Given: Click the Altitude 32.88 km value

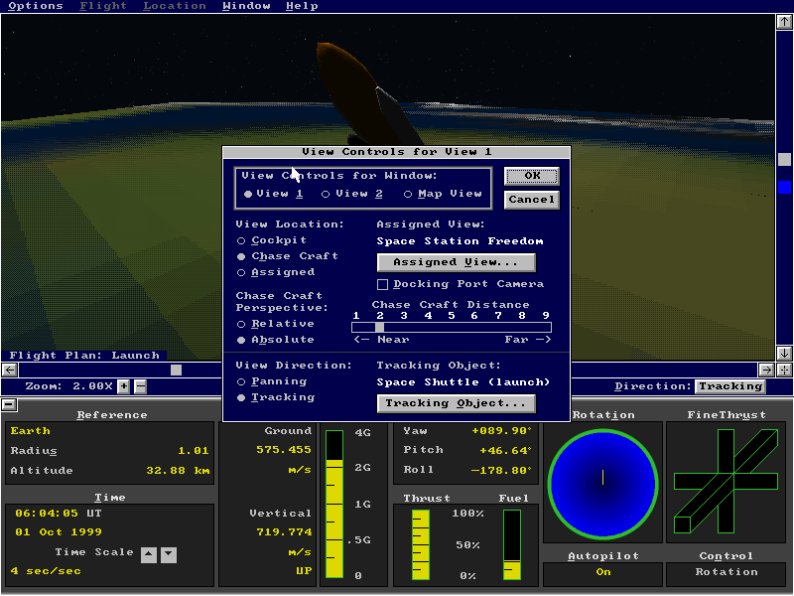Looking at the screenshot, I should click(x=178, y=471).
